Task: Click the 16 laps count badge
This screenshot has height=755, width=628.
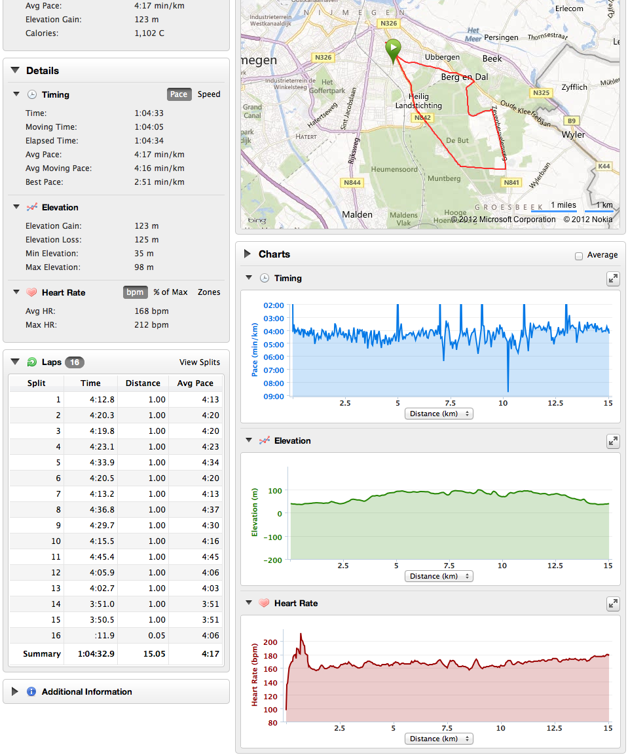Action: point(75,362)
